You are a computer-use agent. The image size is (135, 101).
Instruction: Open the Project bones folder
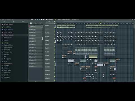coord(7,63)
